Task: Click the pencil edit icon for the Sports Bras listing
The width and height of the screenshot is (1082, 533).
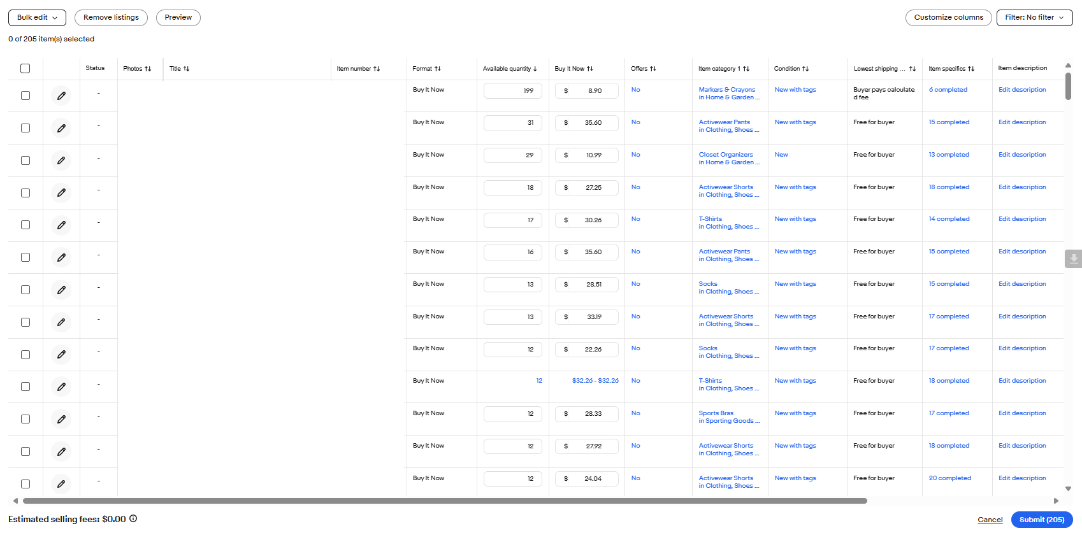Action: coord(61,419)
